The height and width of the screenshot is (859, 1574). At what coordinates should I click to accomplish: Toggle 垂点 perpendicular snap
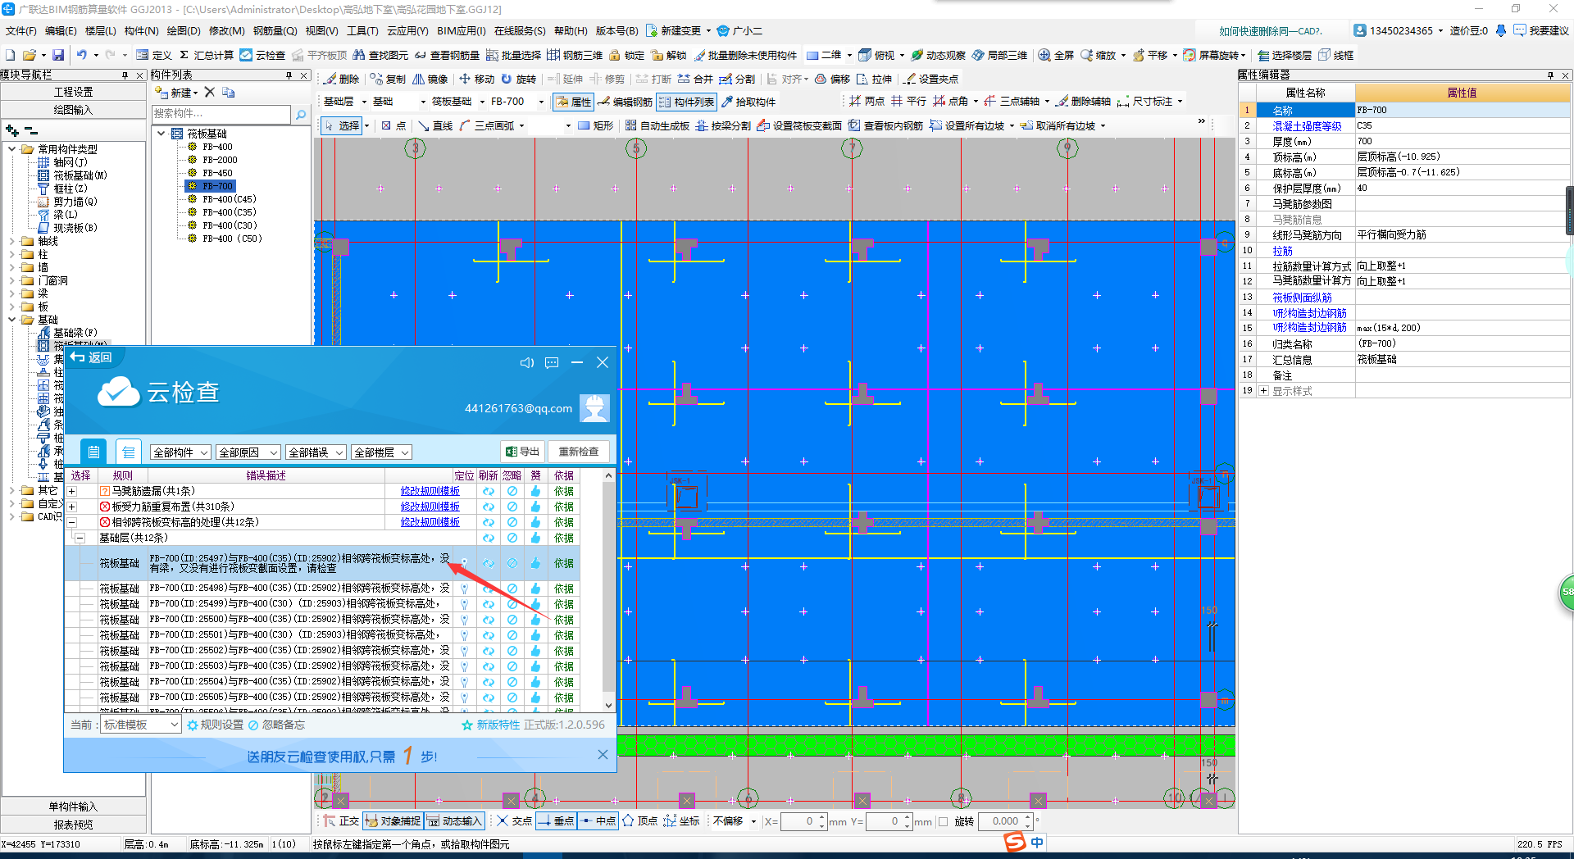pyautogui.click(x=556, y=820)
